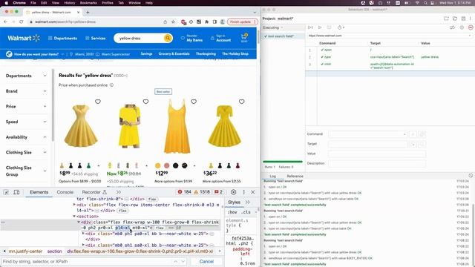Viewport: 475px width, 267px height.
Task: Open the Walmart shopping cart
Action: tap(244, 38)
